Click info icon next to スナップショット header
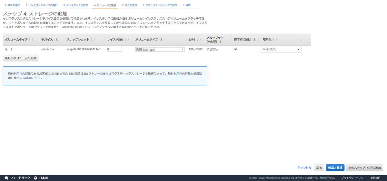The width and height of the screenshot is (387, 181). tap(93, 40)
